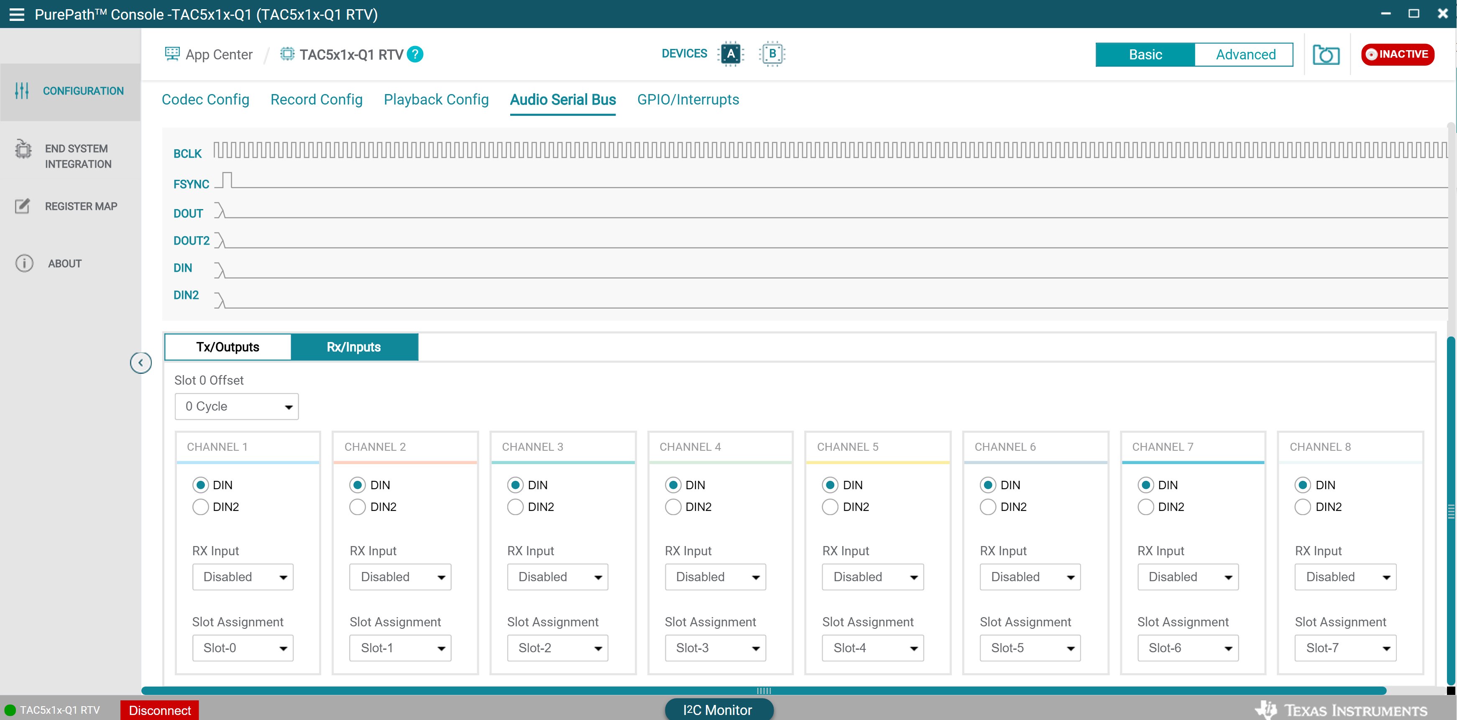Viewport: 1457px width, 720px height.
Task: Click the Register Map edit icon
Action: pyautogui.click(x=23, y=207)
